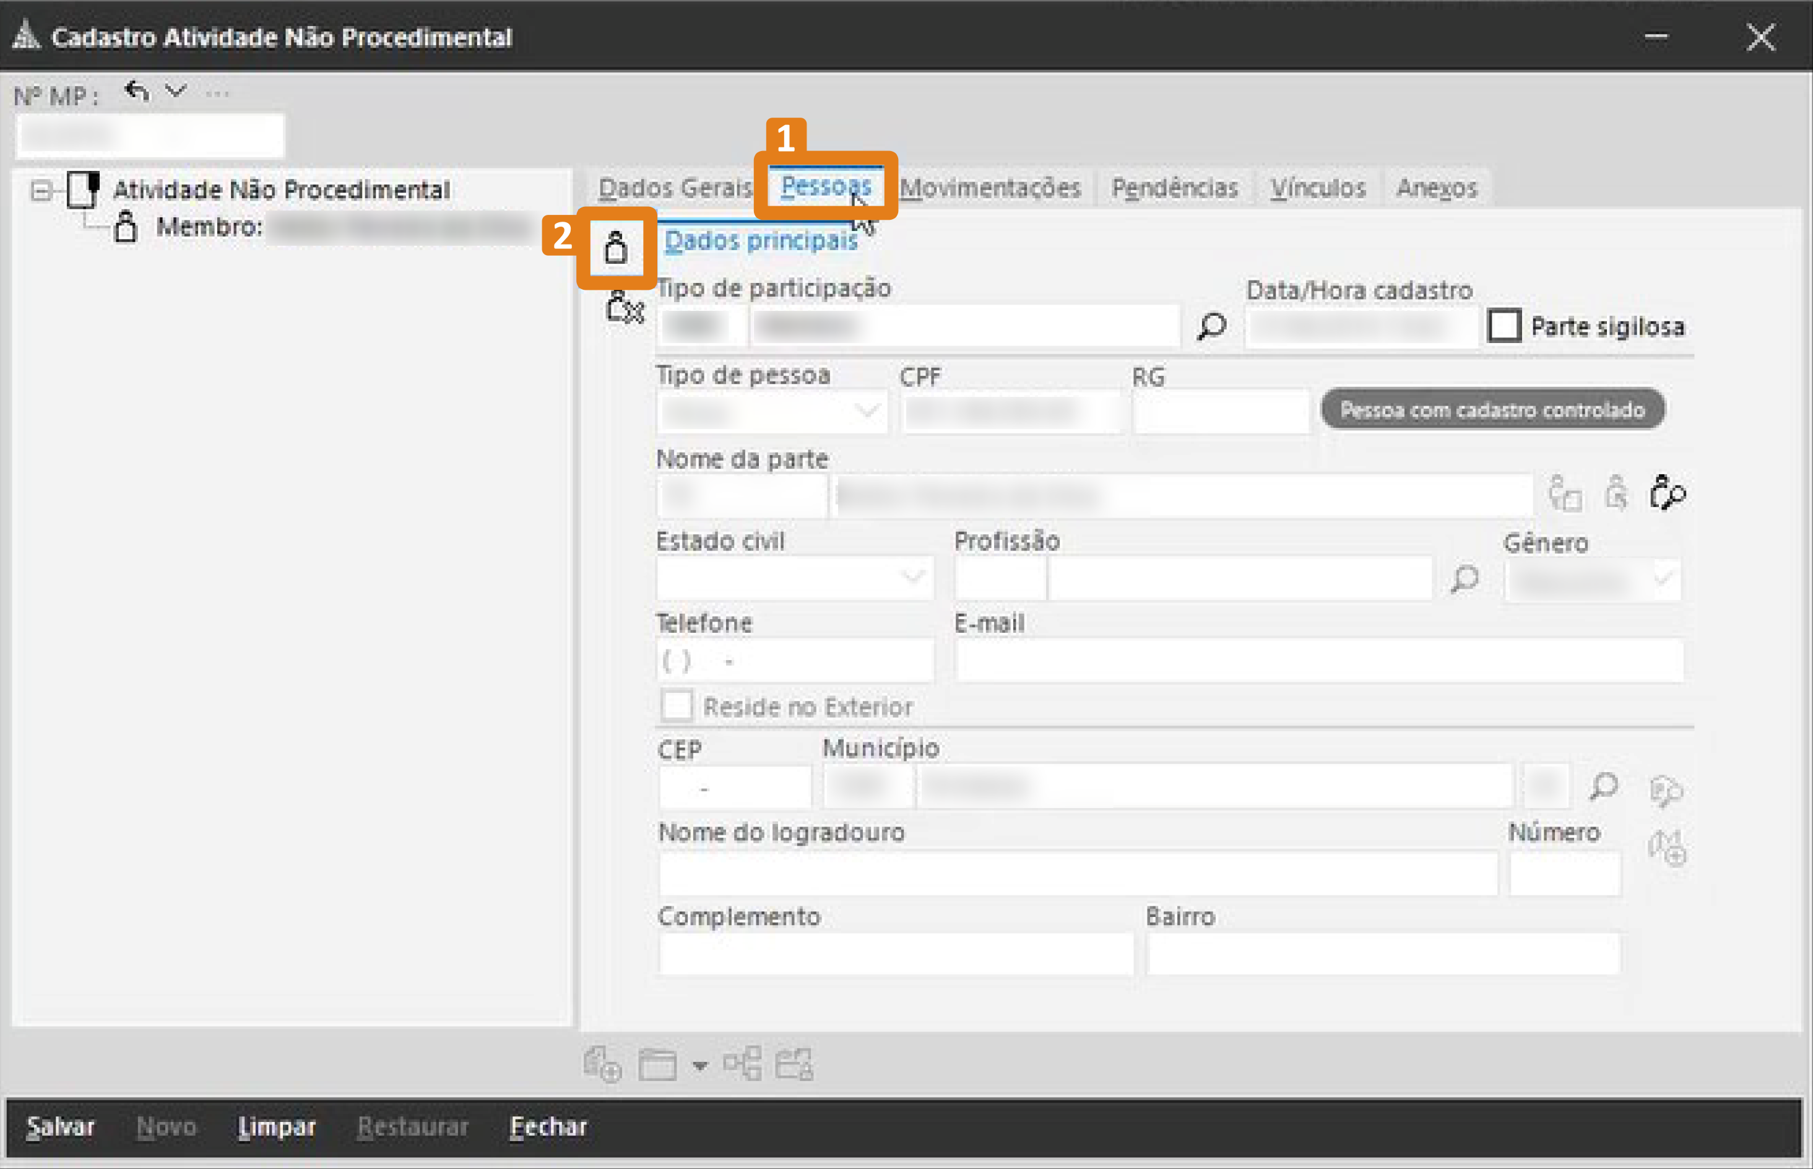The width and height of the screenshot is (1813, 1169).
Task: Click the Salvar button
Action: click(60, 1126)
